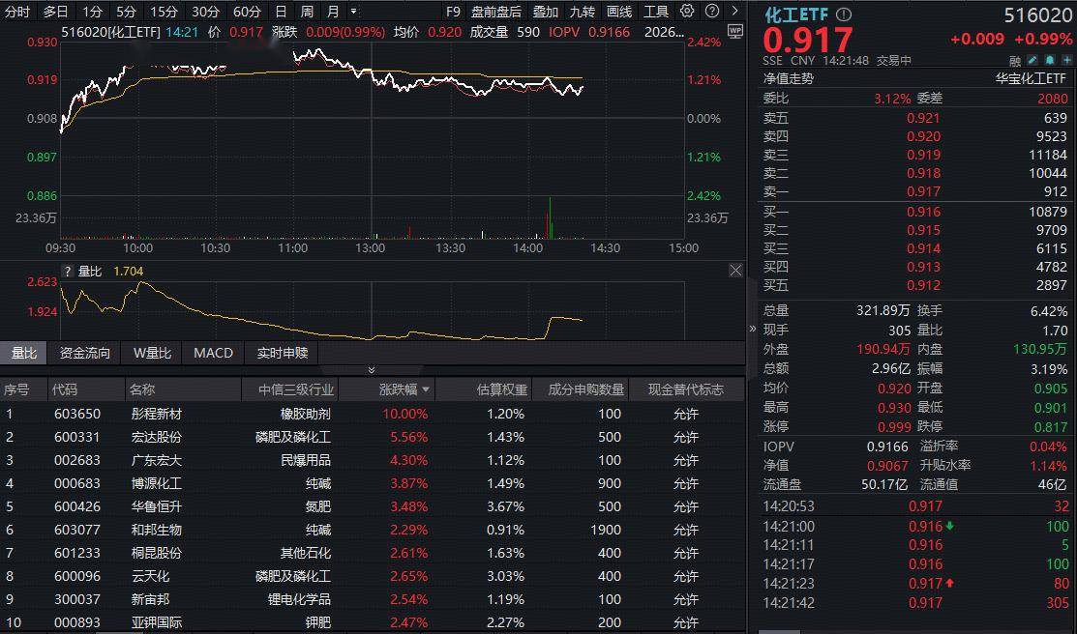The height and width of the screenshot is (634, 1077).
Task: Select row 博源化工 000683
Action: 373,484
